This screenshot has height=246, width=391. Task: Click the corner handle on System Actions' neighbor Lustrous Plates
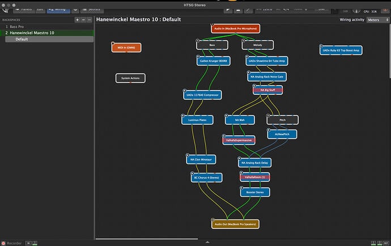click(183, 116)
